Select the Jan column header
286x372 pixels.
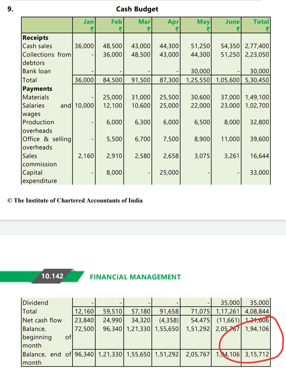[88, 22]
